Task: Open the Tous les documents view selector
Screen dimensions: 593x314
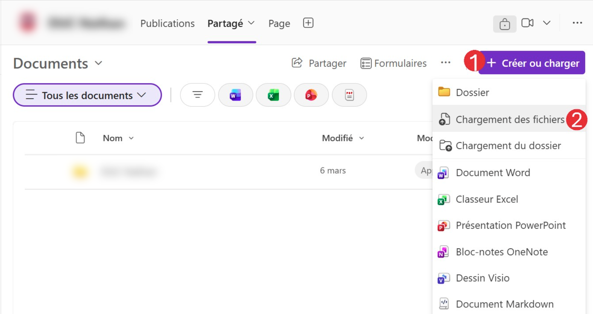Action: (87, 95)
